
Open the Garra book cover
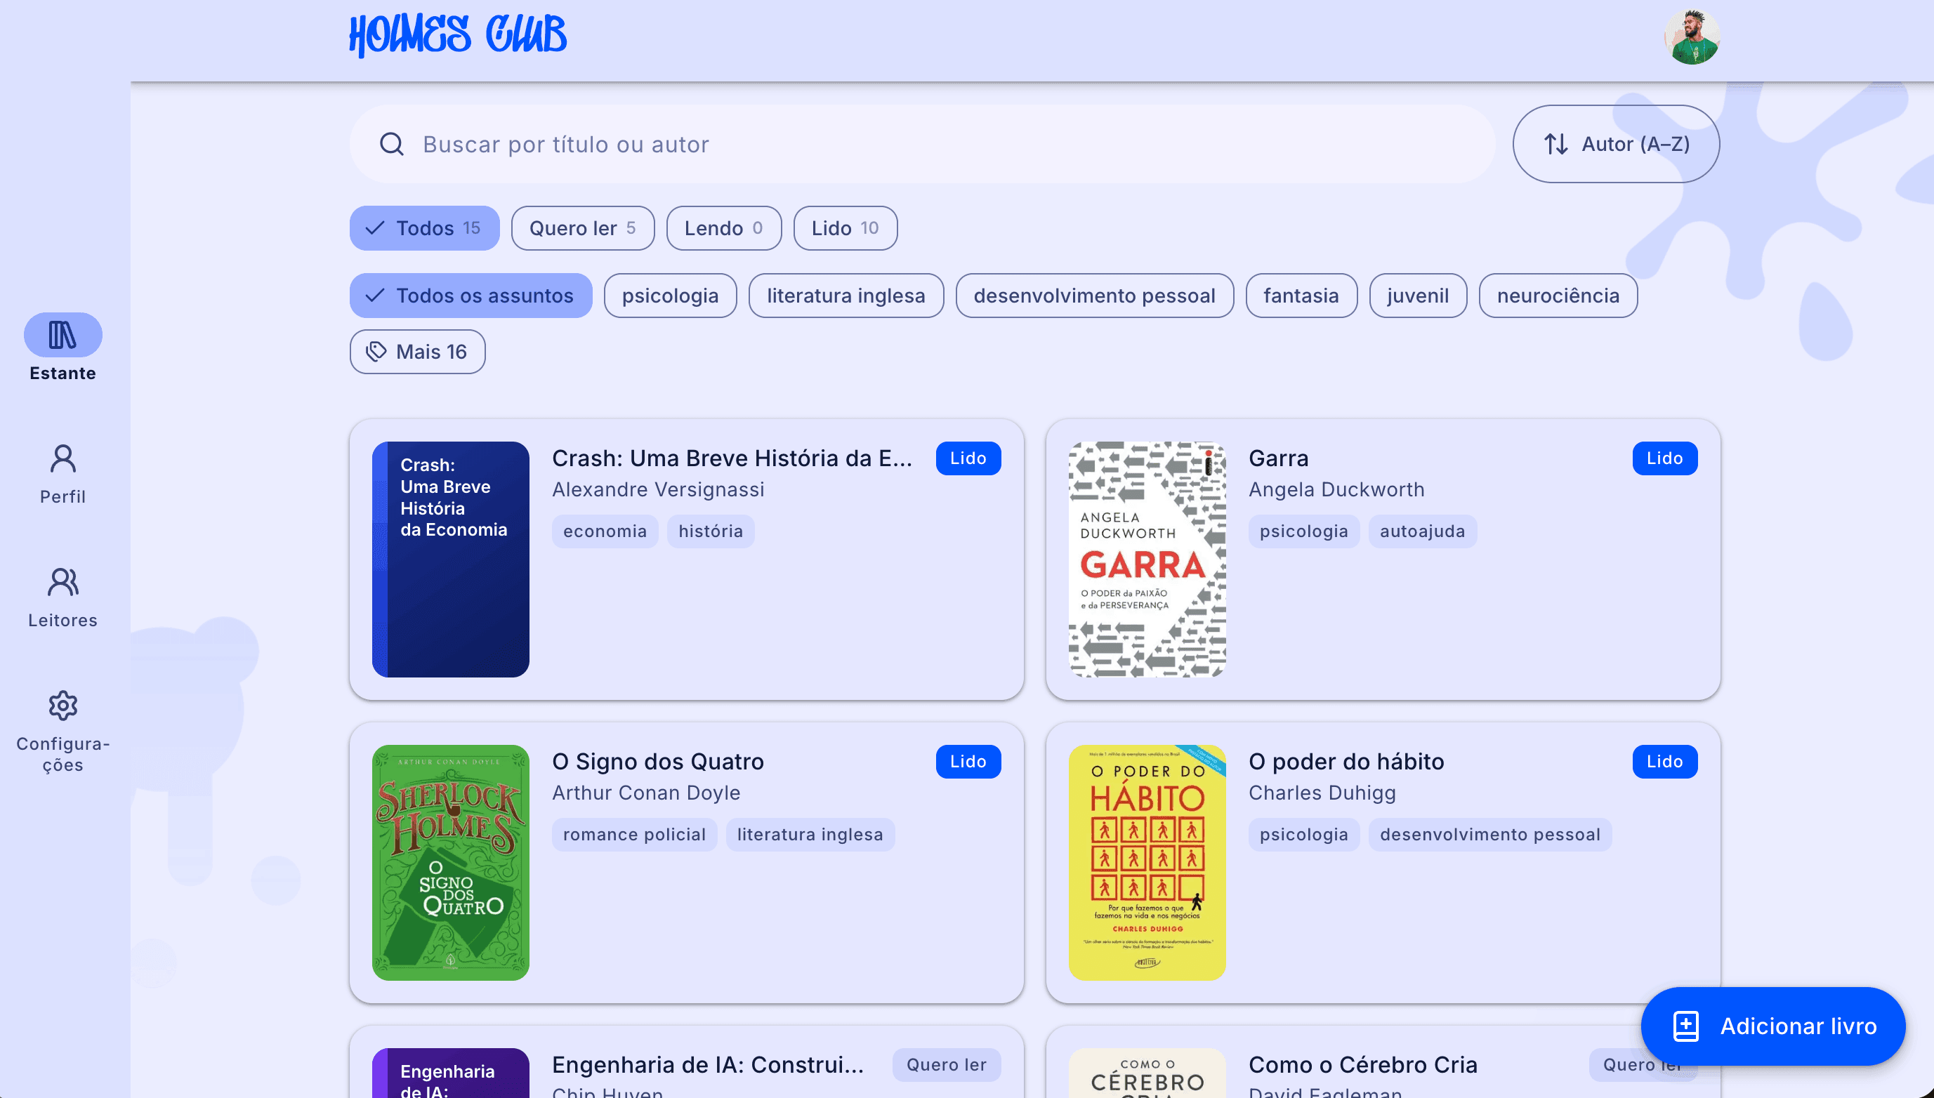coord(1147,560)
